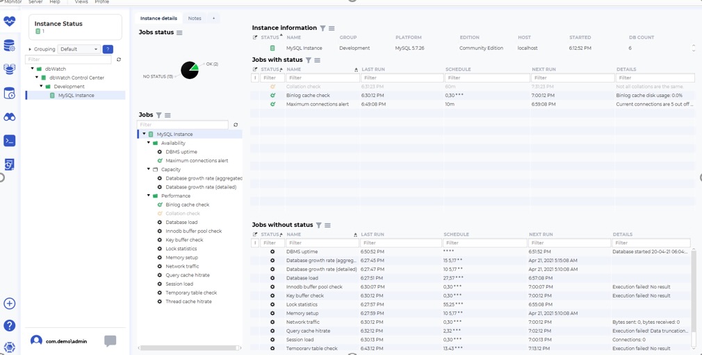Screen dimensions: 702x355
Task: Collapse the Capacity job folder
Action: point(149,169)
